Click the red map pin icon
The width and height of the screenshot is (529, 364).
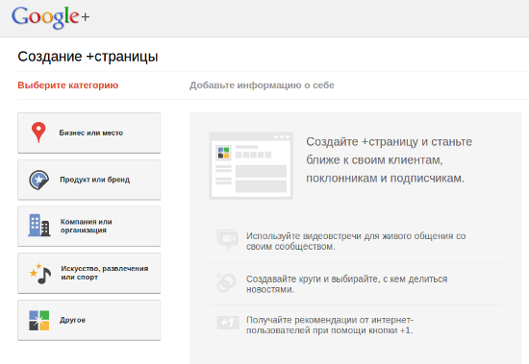coord(38,133)
